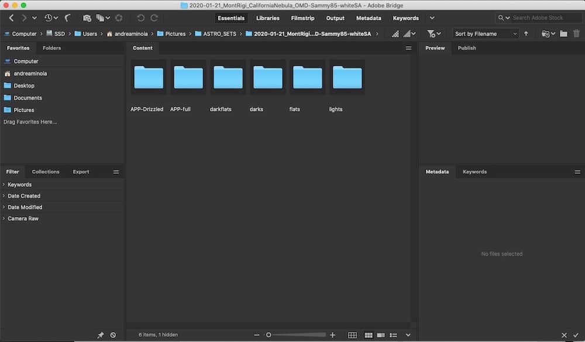Click Search Adobe Stock field

[545, 18]
